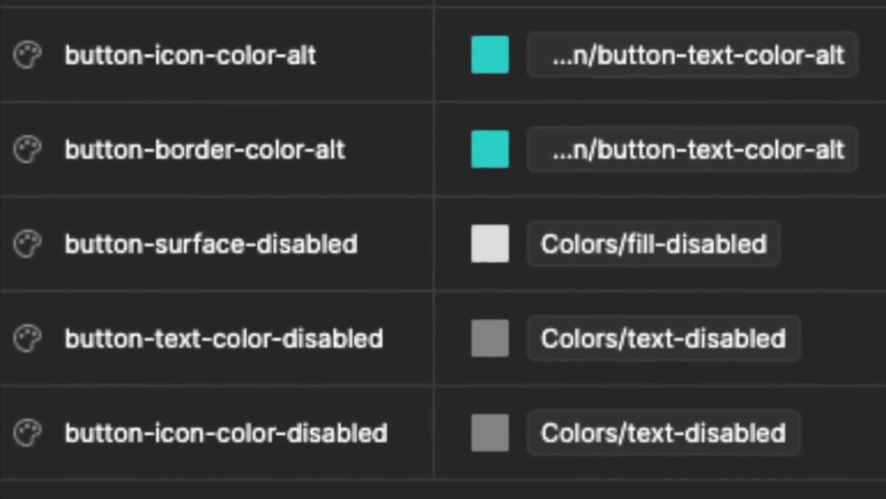Select the button-surface-disabled variable name
This screenshot has height=499, width=886.
point(212,244)
